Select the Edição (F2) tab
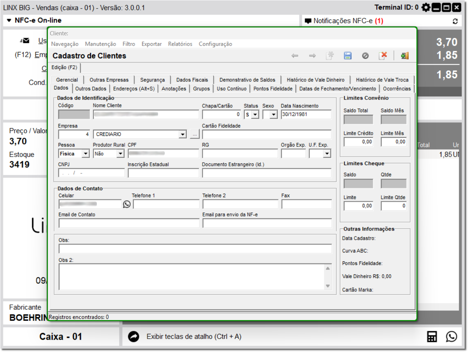Screen dimensions: 468x352 pos(65,68)
